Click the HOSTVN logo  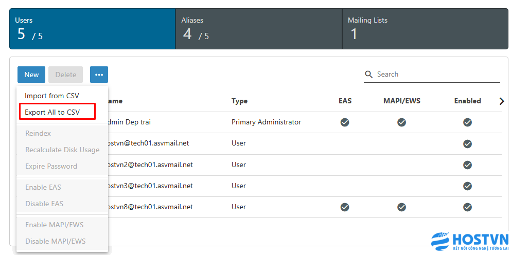tap(469, 242)
